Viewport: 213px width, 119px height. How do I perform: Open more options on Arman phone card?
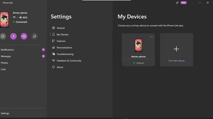(151, 37)
